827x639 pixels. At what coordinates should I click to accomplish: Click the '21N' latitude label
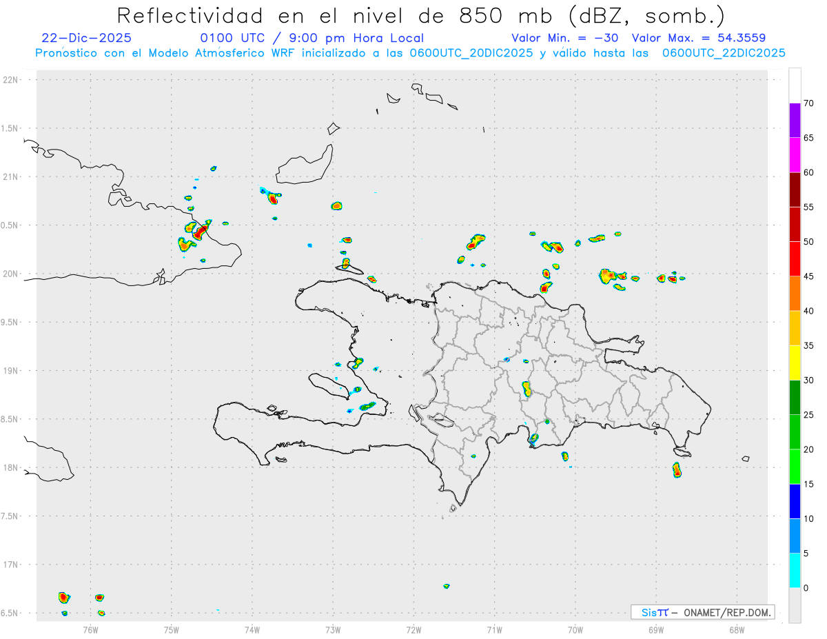click(12, 176)
